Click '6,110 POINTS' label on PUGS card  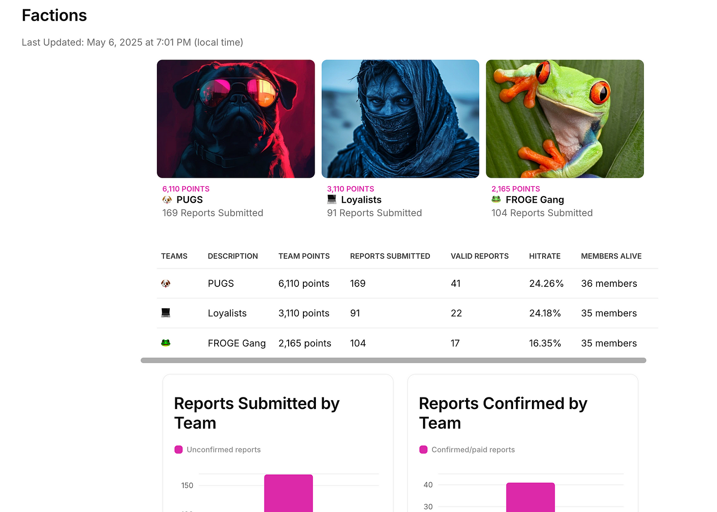186,189
